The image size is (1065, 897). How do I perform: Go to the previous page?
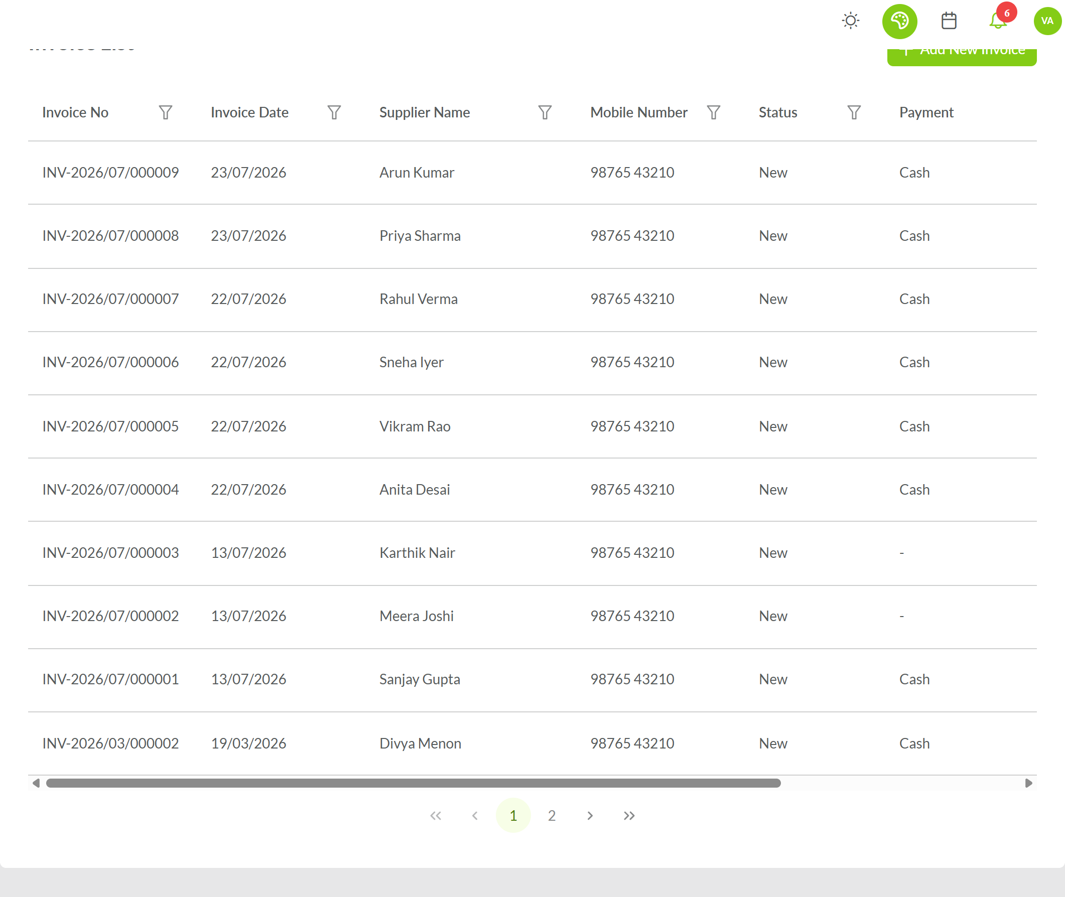click(x=474, y=816)
